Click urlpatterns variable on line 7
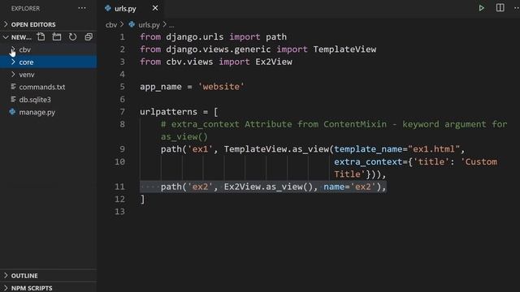 168,112
